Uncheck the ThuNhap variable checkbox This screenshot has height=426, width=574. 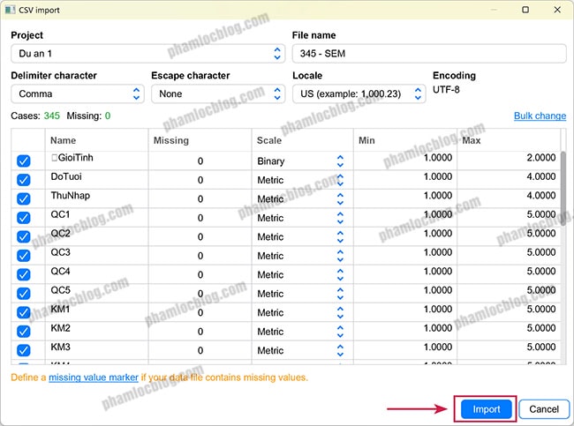[24, 199]
